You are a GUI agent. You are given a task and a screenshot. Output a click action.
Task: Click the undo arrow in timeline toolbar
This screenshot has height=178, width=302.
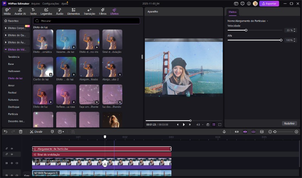click(5, 132)
